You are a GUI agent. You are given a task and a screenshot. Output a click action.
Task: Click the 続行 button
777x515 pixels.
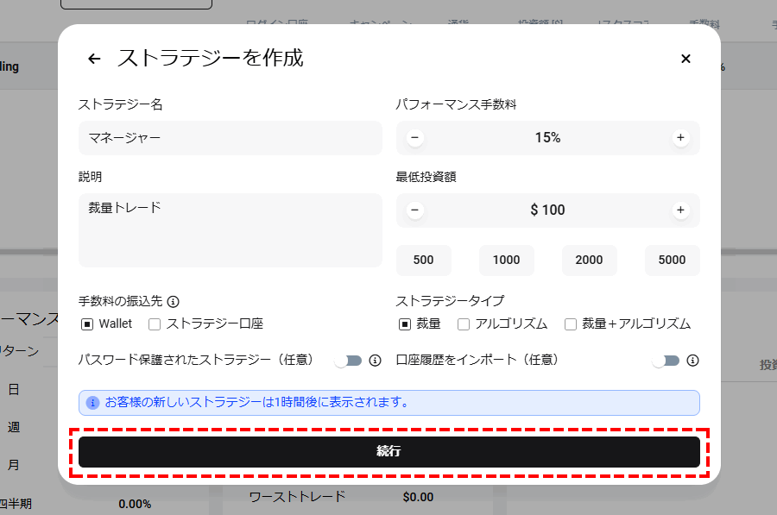click(389, 452)
